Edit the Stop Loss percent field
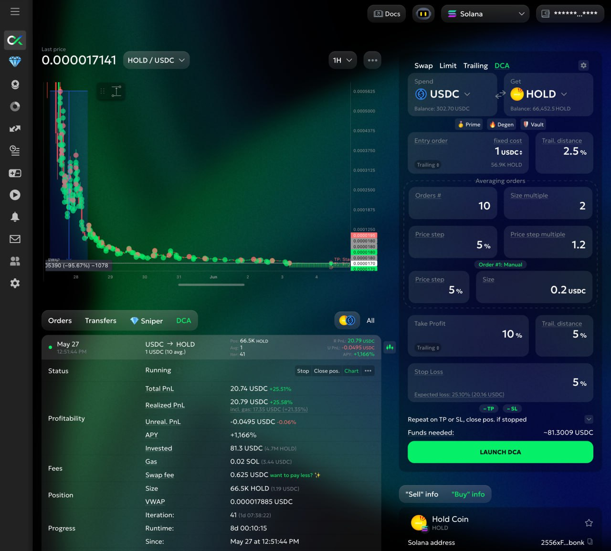Screen dimensions: 611x551 501,382
